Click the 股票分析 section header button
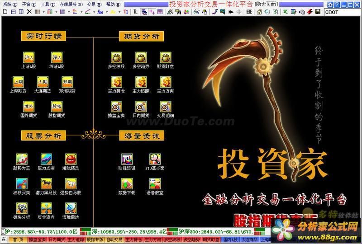 point(43,136)
